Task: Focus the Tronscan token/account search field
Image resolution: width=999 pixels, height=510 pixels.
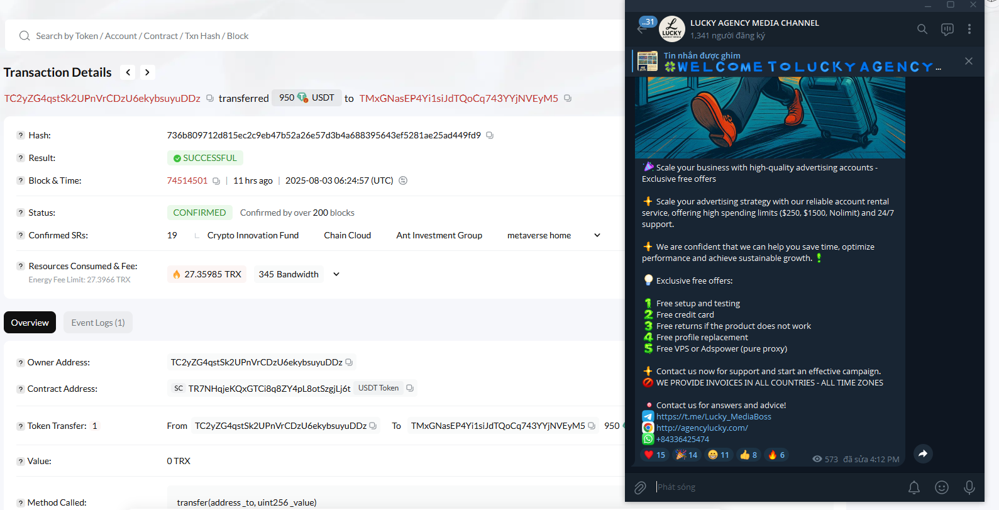Action: coord(314,36)
